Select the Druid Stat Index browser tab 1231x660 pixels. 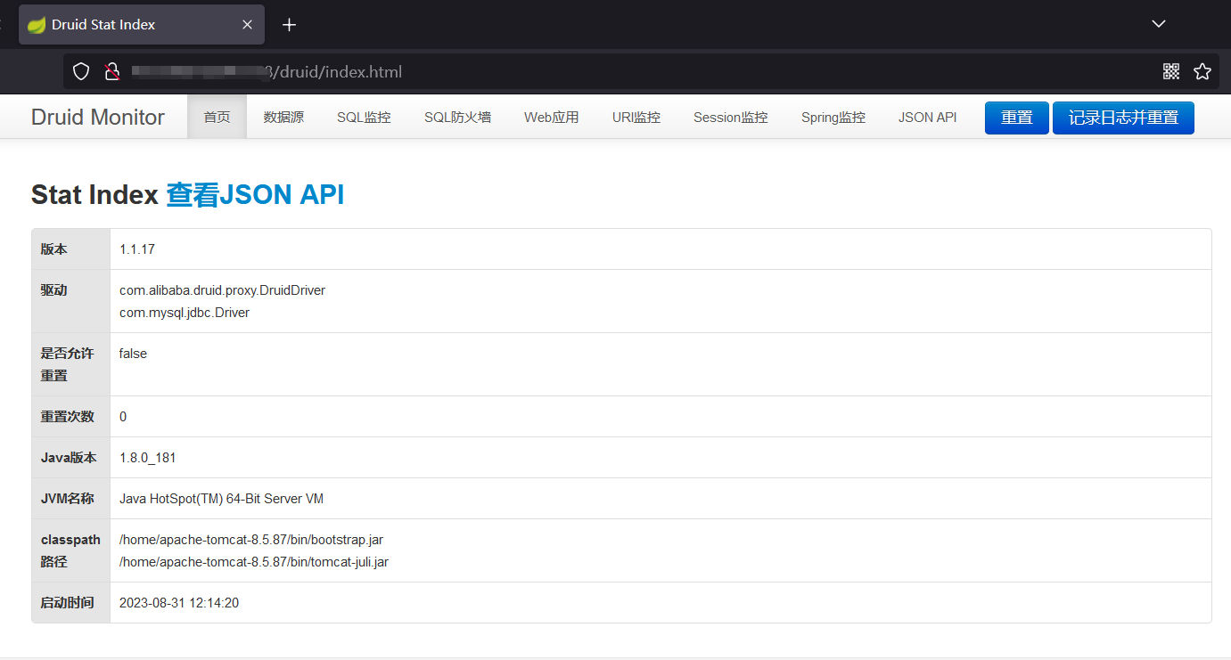tap(142, 25)
